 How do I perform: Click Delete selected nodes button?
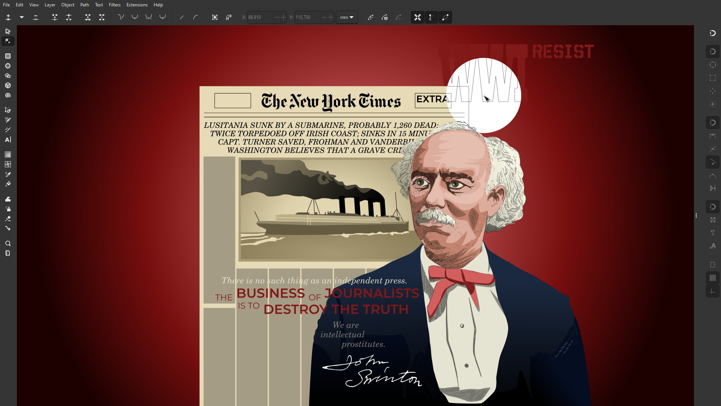point(36,17)
